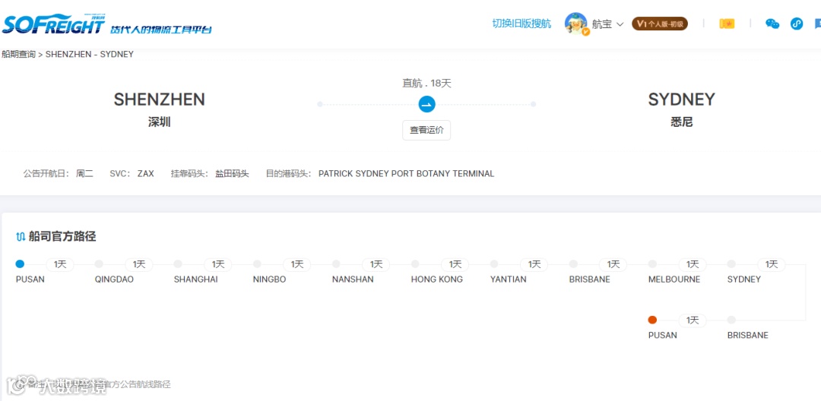Select the NANSHAN route dot
Screen dimensions: 821x401
click(336, 264)
